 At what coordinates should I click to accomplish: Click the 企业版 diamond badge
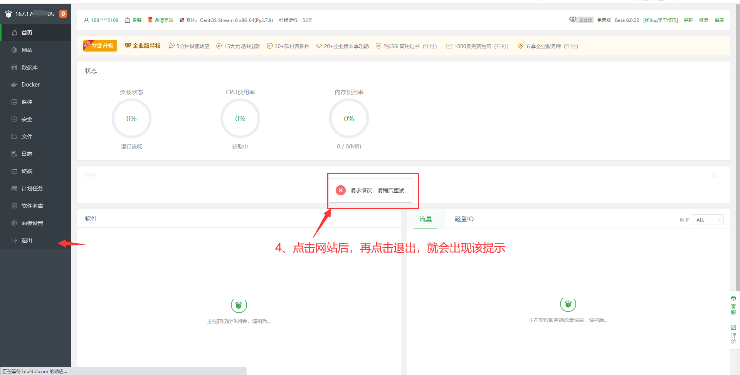coord(581,20)
